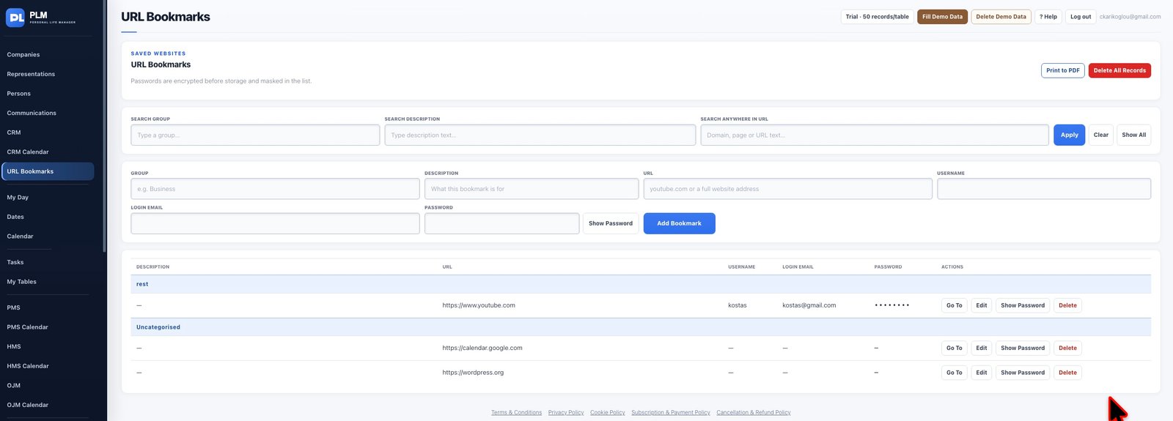Open the Help button

[x=1048, y=17]
